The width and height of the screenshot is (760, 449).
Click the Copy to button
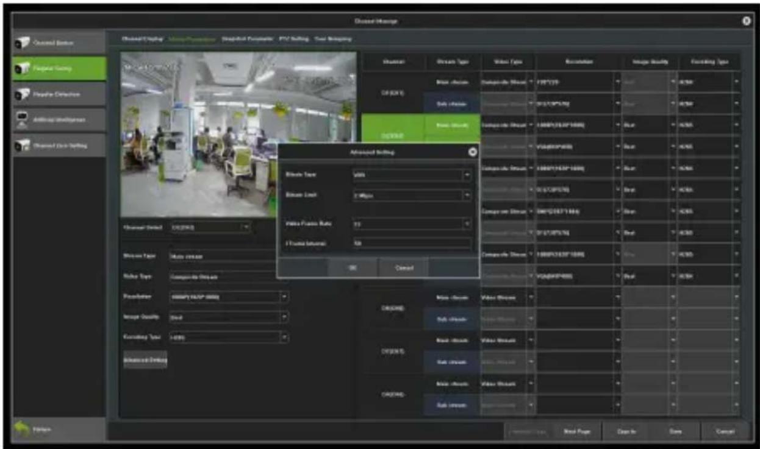click(x=626, y=431)
